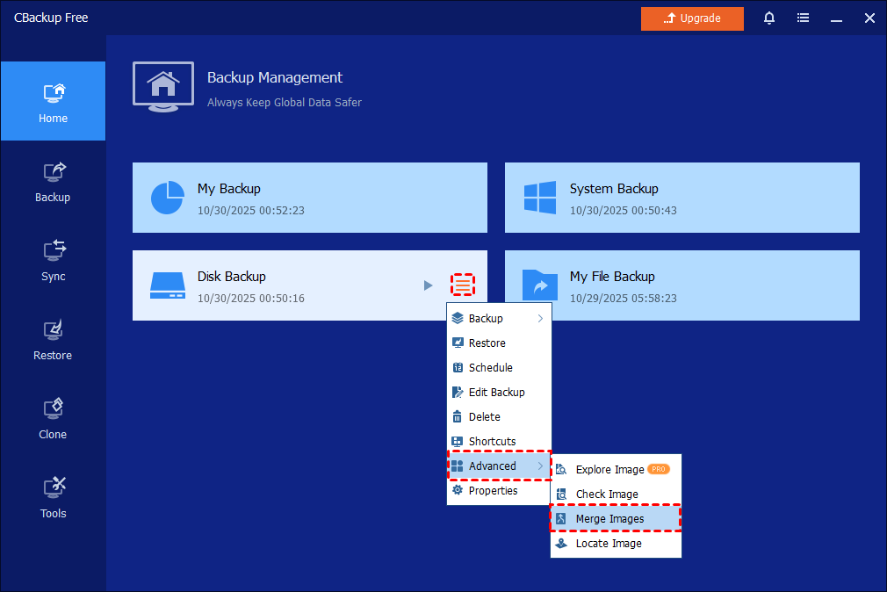Select Schedule from the context menu
The height and width of the screenshot is (592, 887).
(x=499, y=368)
